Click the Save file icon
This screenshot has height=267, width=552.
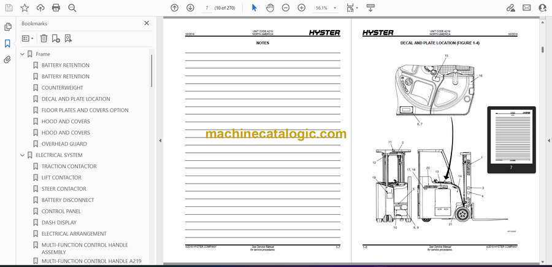coord(9,8)
